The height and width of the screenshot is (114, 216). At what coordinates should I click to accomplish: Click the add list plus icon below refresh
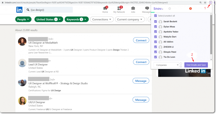(181, 67)
